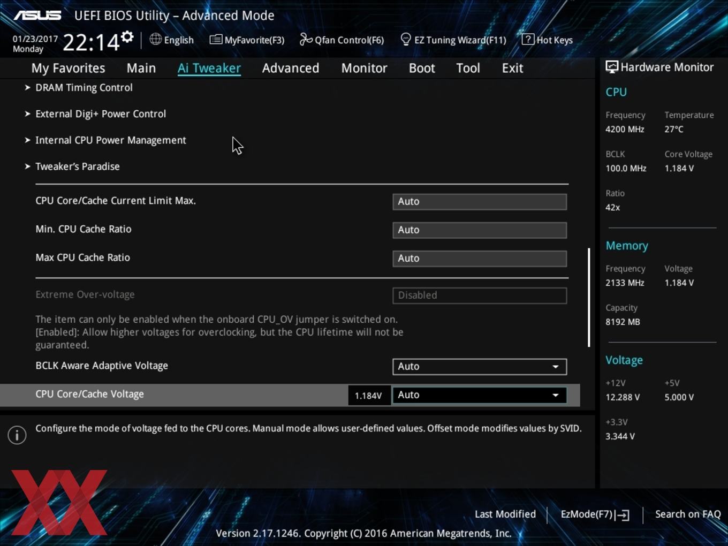Click the Max CPU Cache Ratio field
This screenshot has width=728, height=546.
(480, 258)
